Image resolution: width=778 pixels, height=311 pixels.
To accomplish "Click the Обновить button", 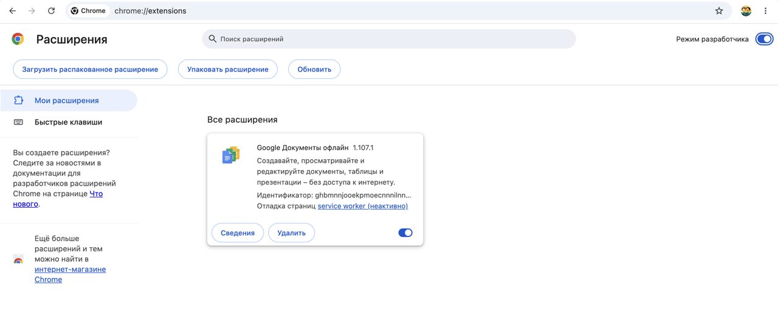I will click(314, 69).
